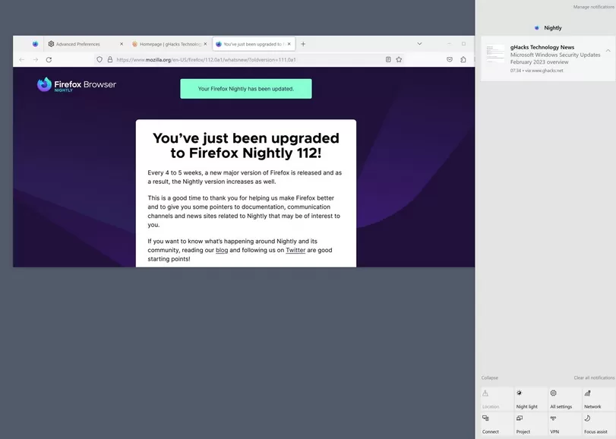Go back one page in Firefox
The height and width of the screenshot is (439, 616).
21,60
